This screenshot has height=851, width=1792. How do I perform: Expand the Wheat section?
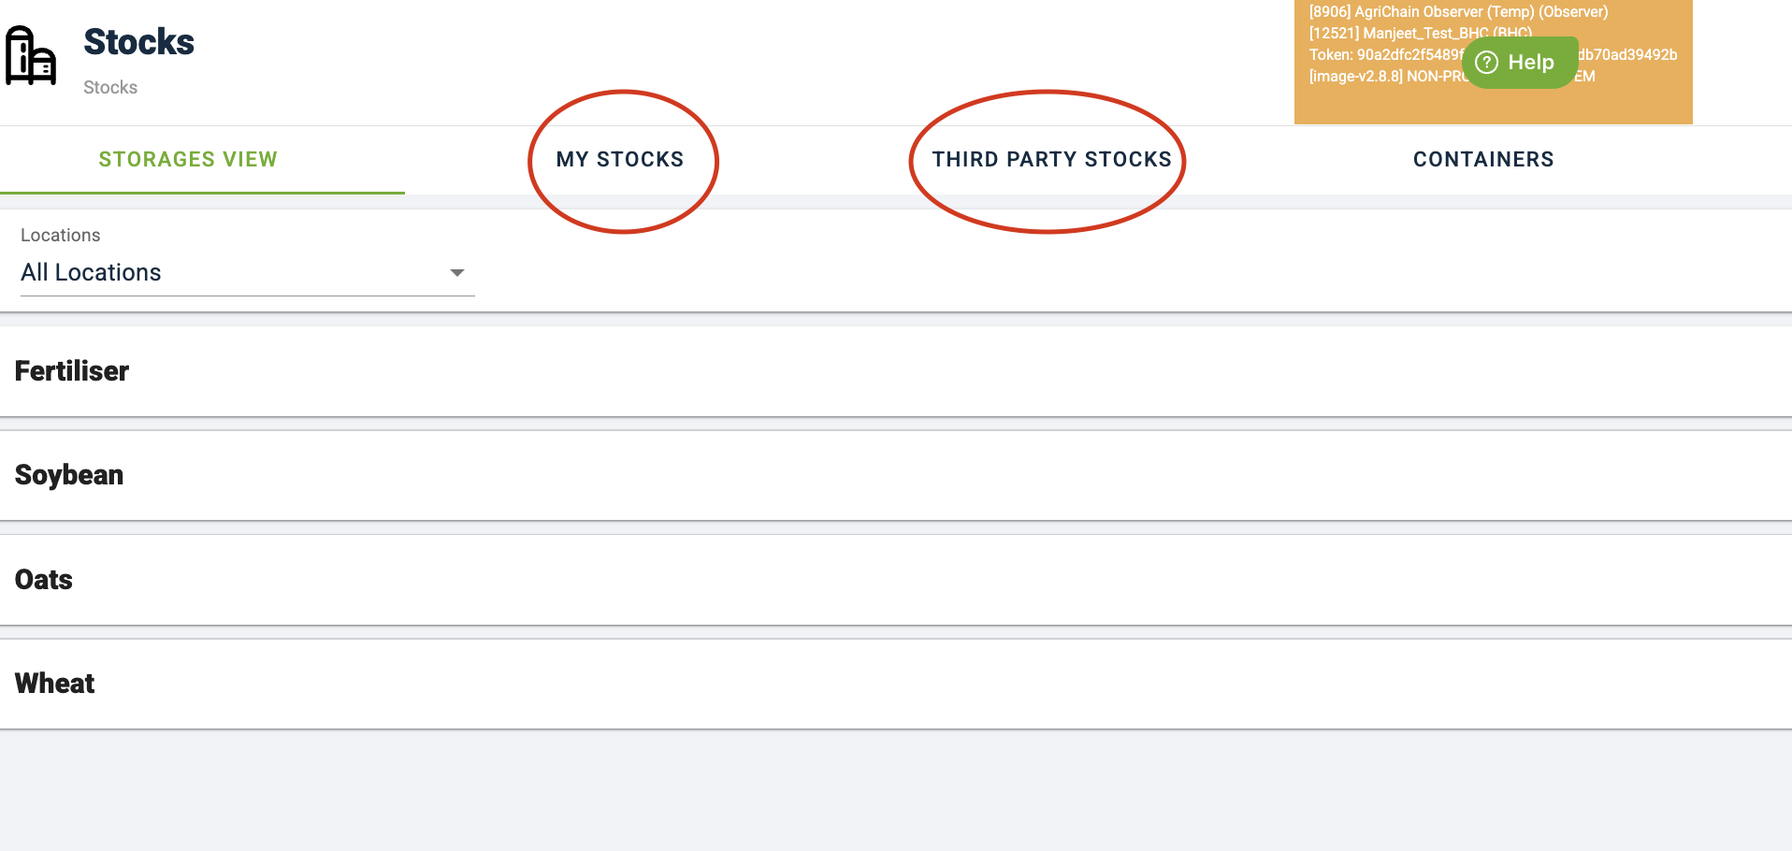click(896, 684)
